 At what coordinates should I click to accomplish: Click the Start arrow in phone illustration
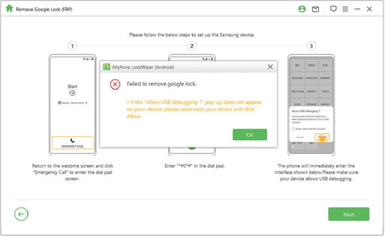(72, 93)
